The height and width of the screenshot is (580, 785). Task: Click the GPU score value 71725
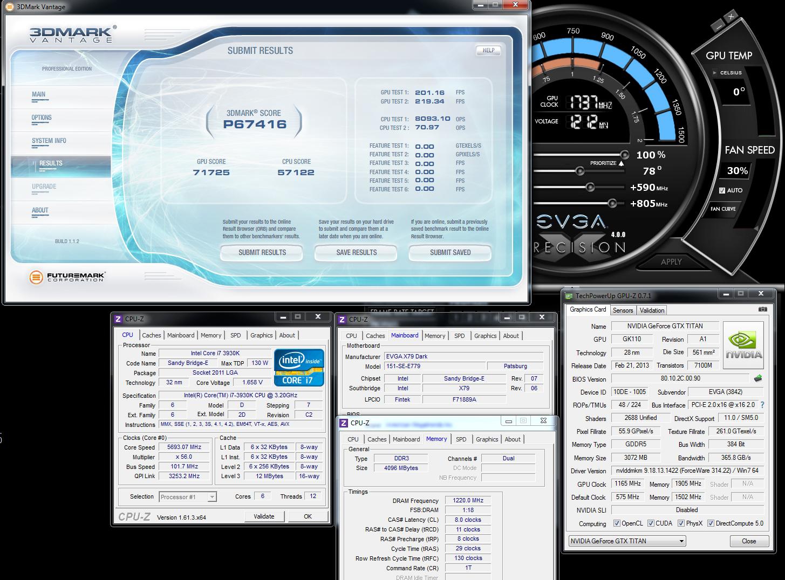pos(211,172)
